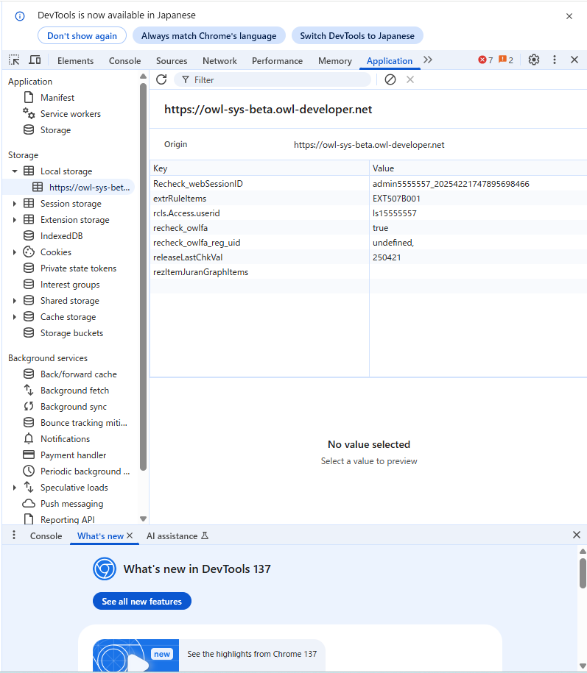Expand the Extension storage arrow
The image size is (587, 673).
15,220
